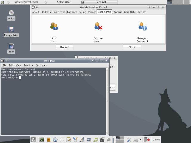This screenshot has height=143, width=191.
Task: Launch the notepad text editor icon
Action: [x=69, y=140]
